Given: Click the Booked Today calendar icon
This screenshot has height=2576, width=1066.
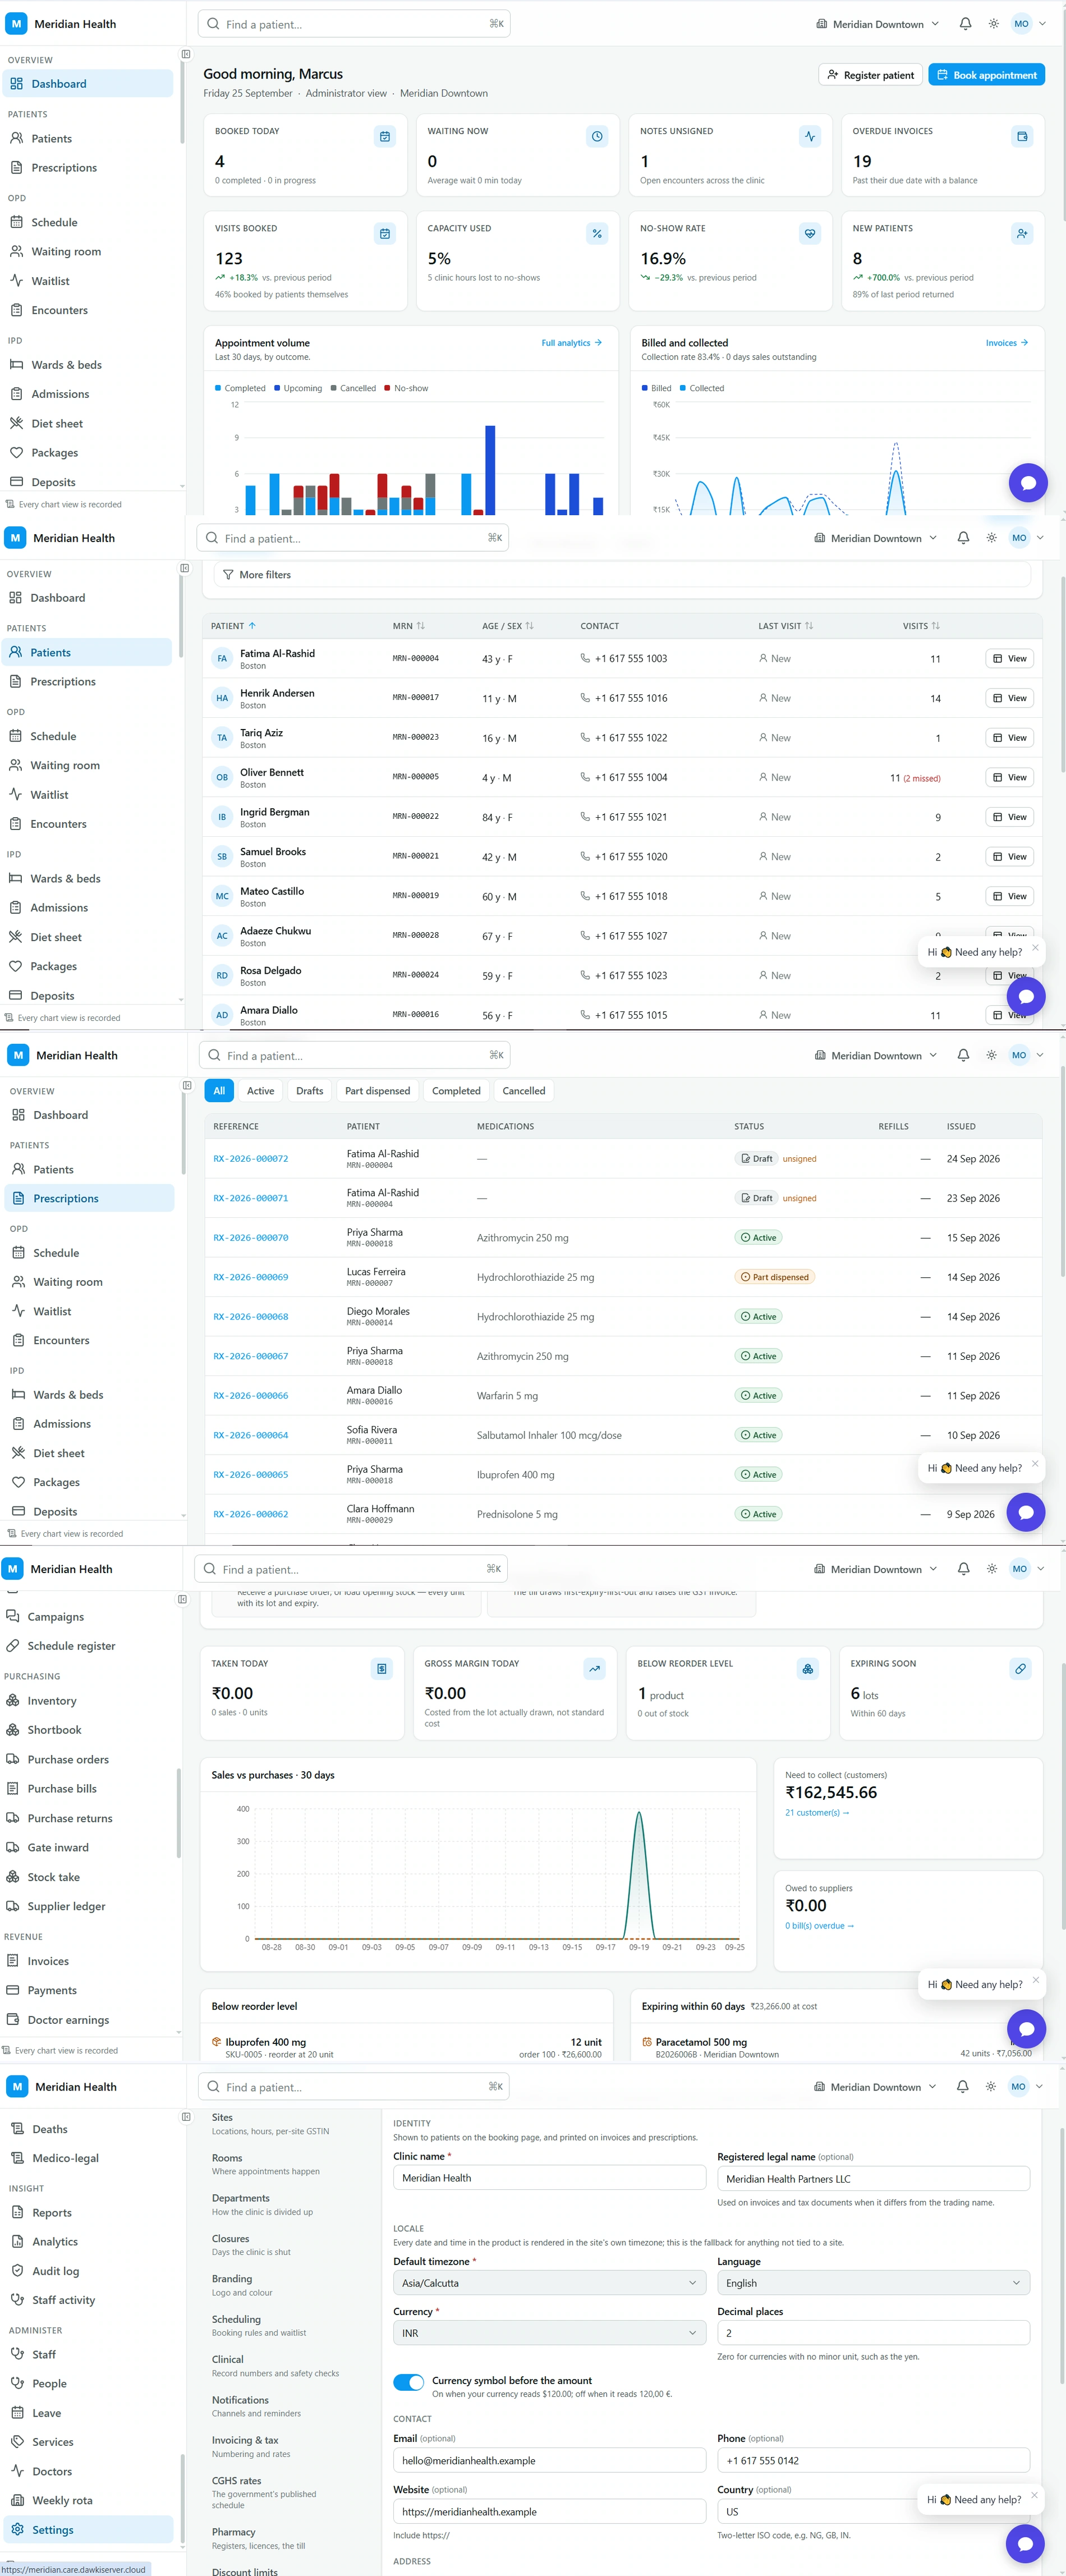Looking at the screenshot, I should point(385,136).
